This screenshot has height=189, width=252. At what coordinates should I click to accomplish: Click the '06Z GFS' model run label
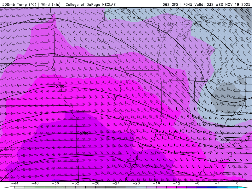(x=170, y=4)
